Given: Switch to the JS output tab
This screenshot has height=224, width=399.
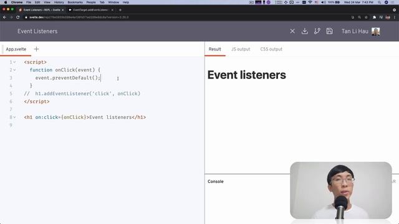Looking at the screenshot, I should (x=241, y=49).
